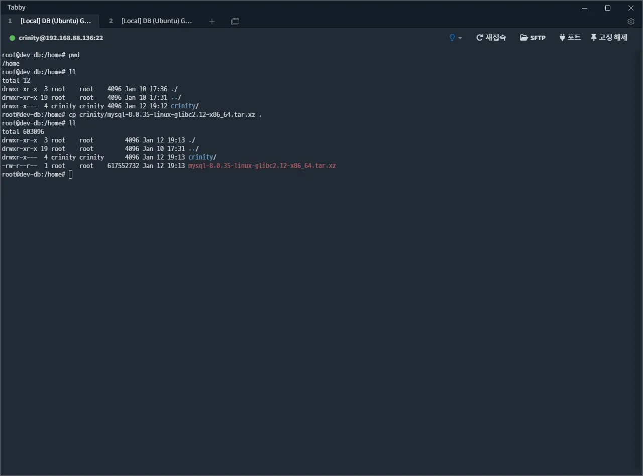The width and height of the screenshot is (643, 476).
Task: Click the red mysql-8.0.35 tar.xz filename in listing
Action: [x=262, y=166]
